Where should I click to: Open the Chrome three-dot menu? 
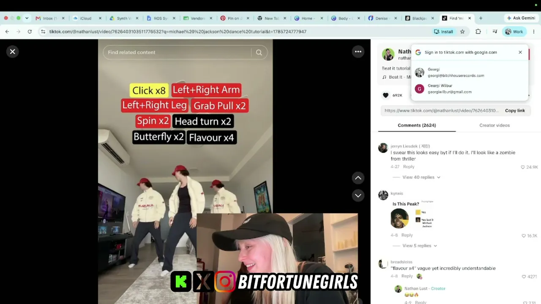coord(534,32)
